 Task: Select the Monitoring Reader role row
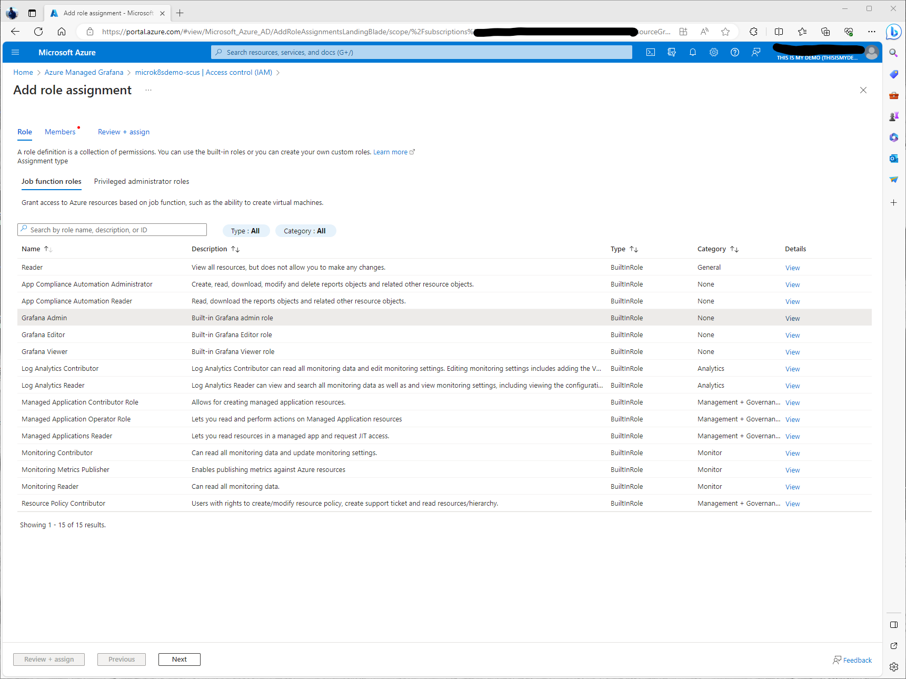coord(50,487)
